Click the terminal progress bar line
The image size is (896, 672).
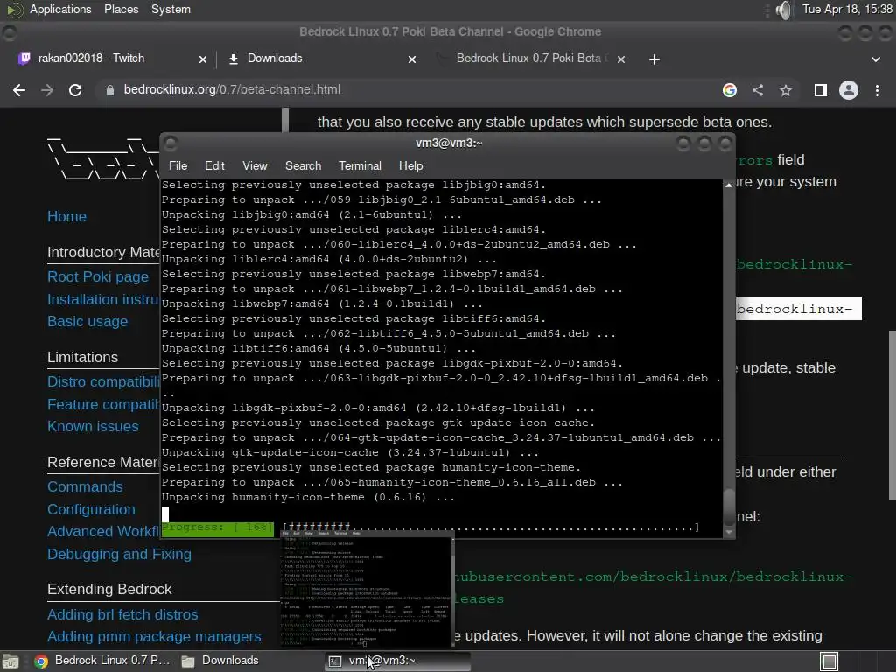coord(430,528)
